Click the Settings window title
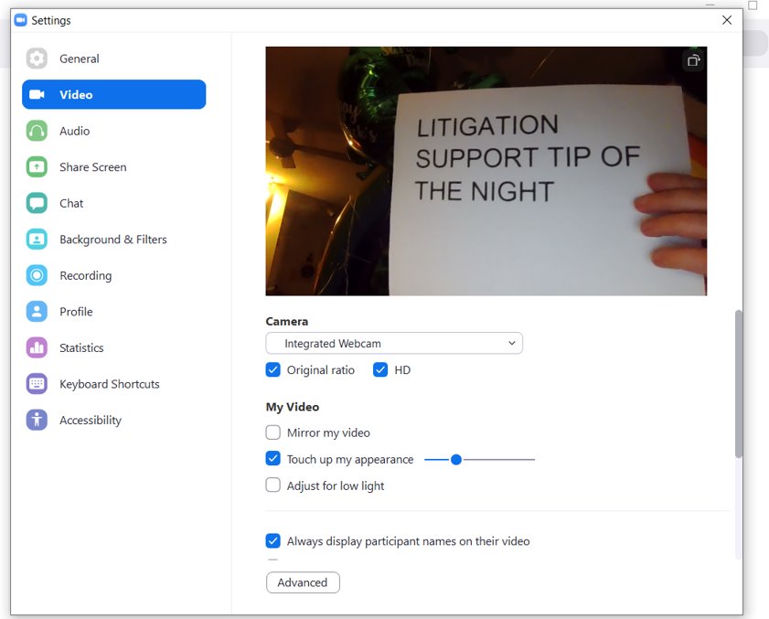Viewport: 769px width, 619px height. click(x=51, y=21)
